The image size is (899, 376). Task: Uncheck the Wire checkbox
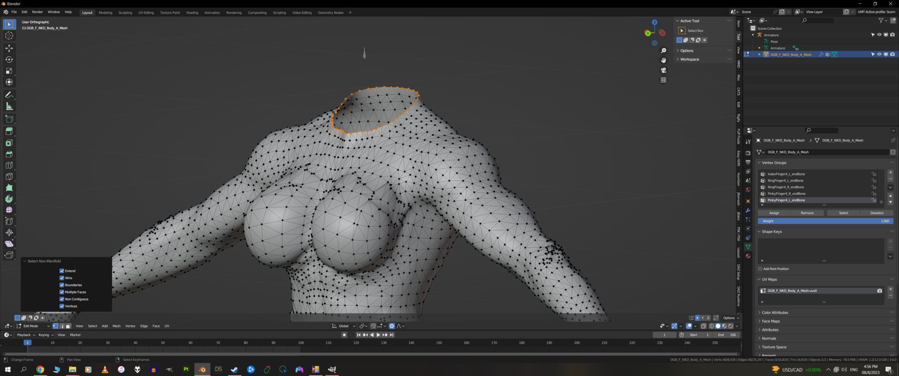(62, 278)
